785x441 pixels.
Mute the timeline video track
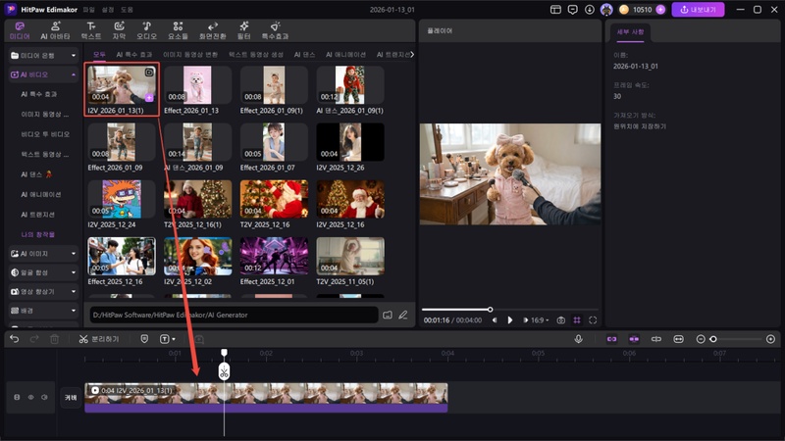[44, 398]
